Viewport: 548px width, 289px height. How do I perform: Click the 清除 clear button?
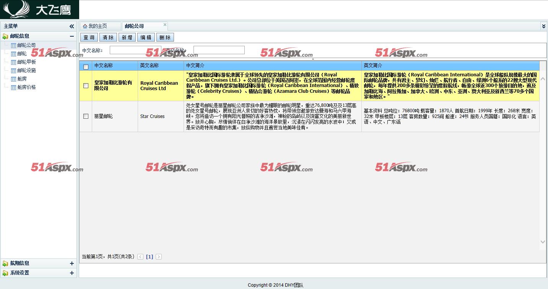[108, 37]
